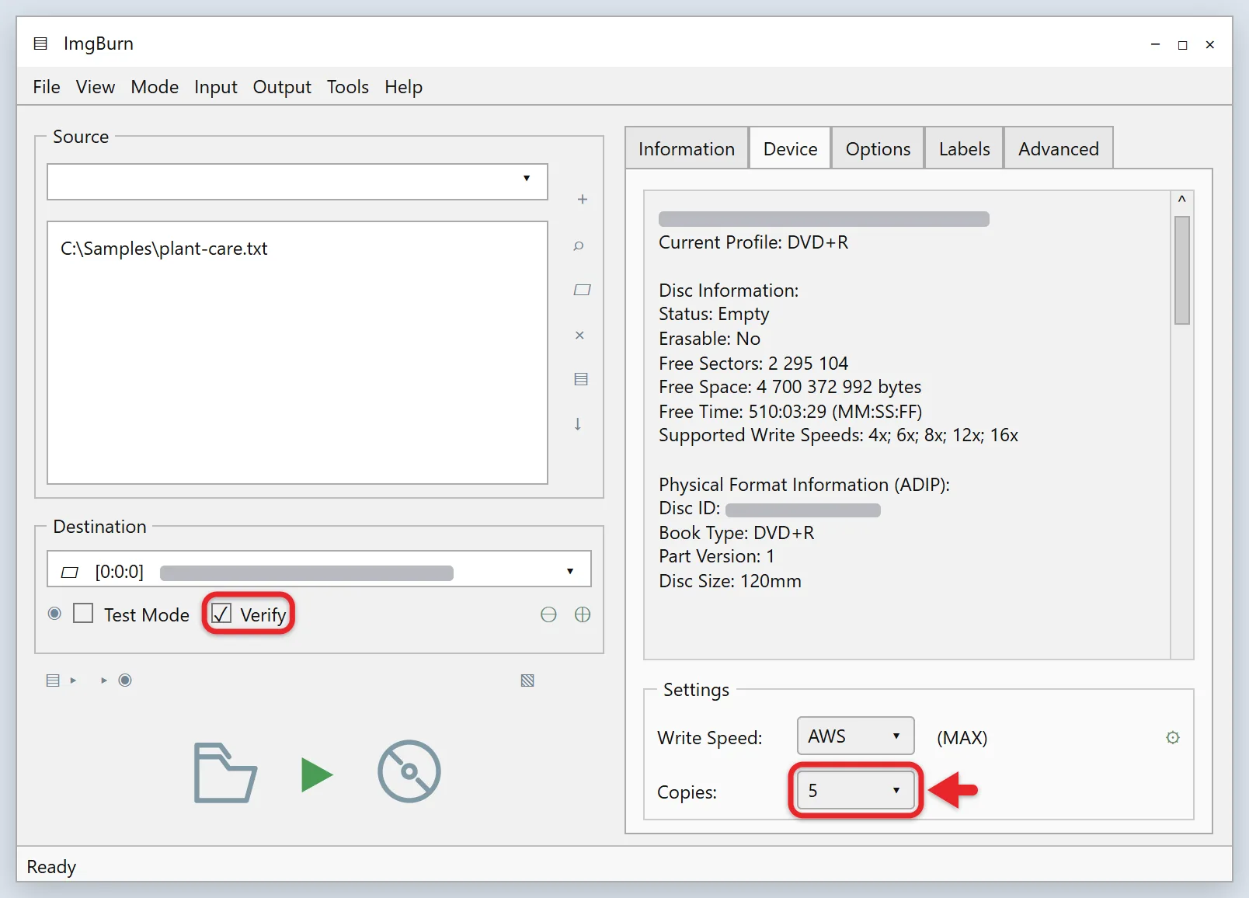Open the Copies dropdown showing 5

[855, 790]
